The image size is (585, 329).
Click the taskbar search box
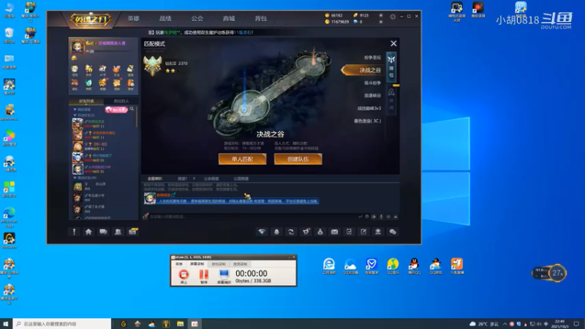[62, 324]
